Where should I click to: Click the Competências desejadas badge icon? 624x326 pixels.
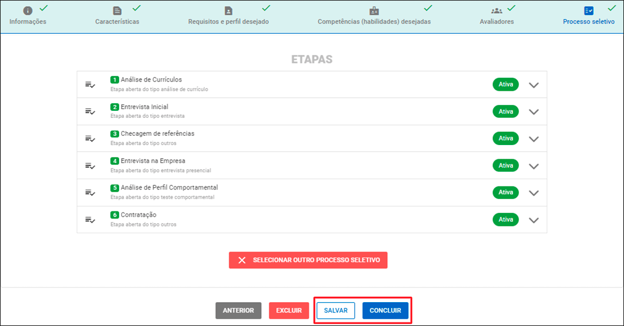point(374,11)
